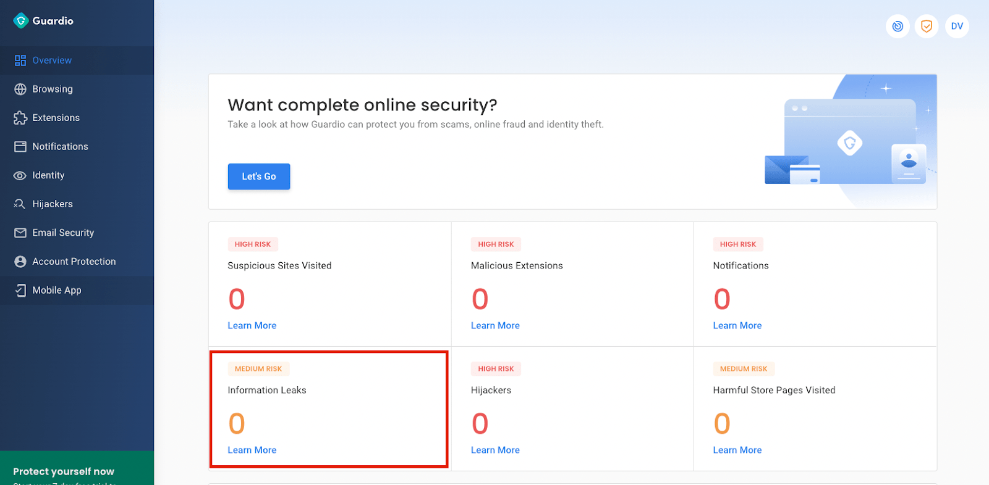Open the Extensions section
The height and width of the screenshot is (485, 989).
[77, 118]
